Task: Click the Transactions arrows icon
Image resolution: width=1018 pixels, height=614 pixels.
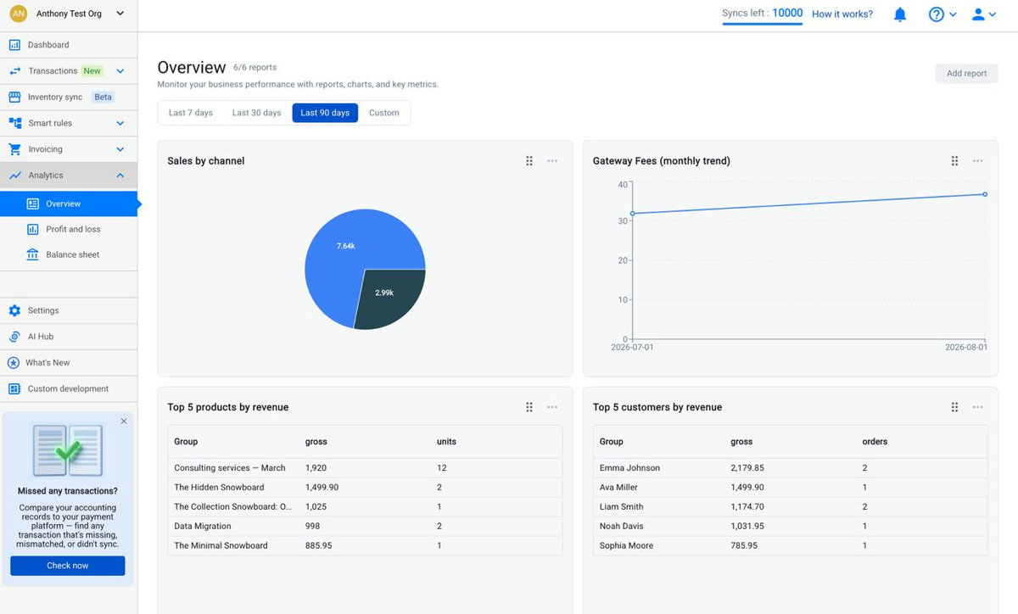Action: click(x=14, y=71)
